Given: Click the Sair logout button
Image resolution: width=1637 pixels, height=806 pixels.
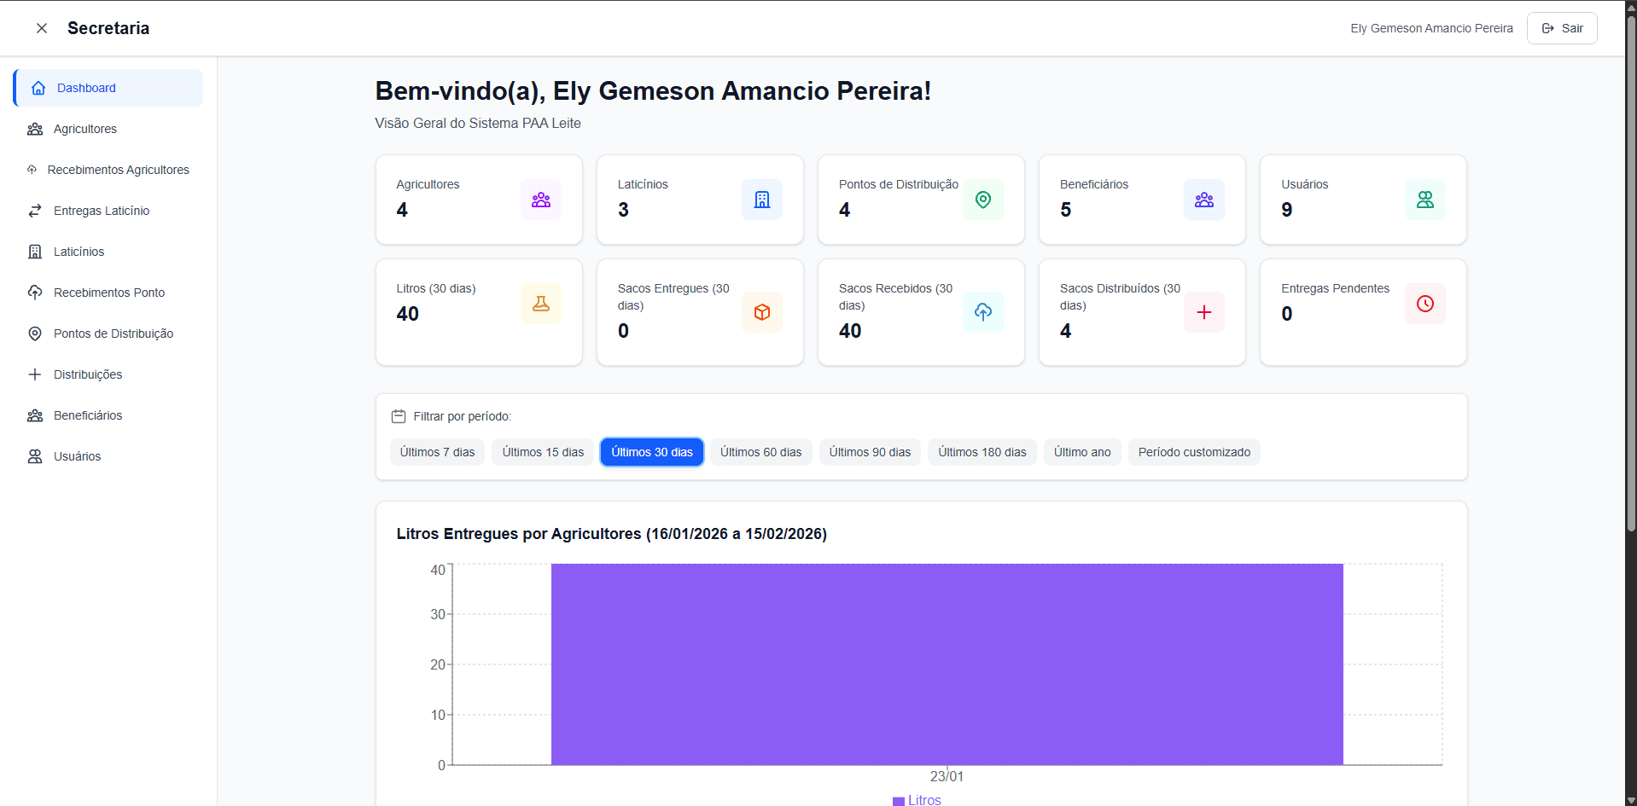Looking at the screenshot, I should [1561, 28].
